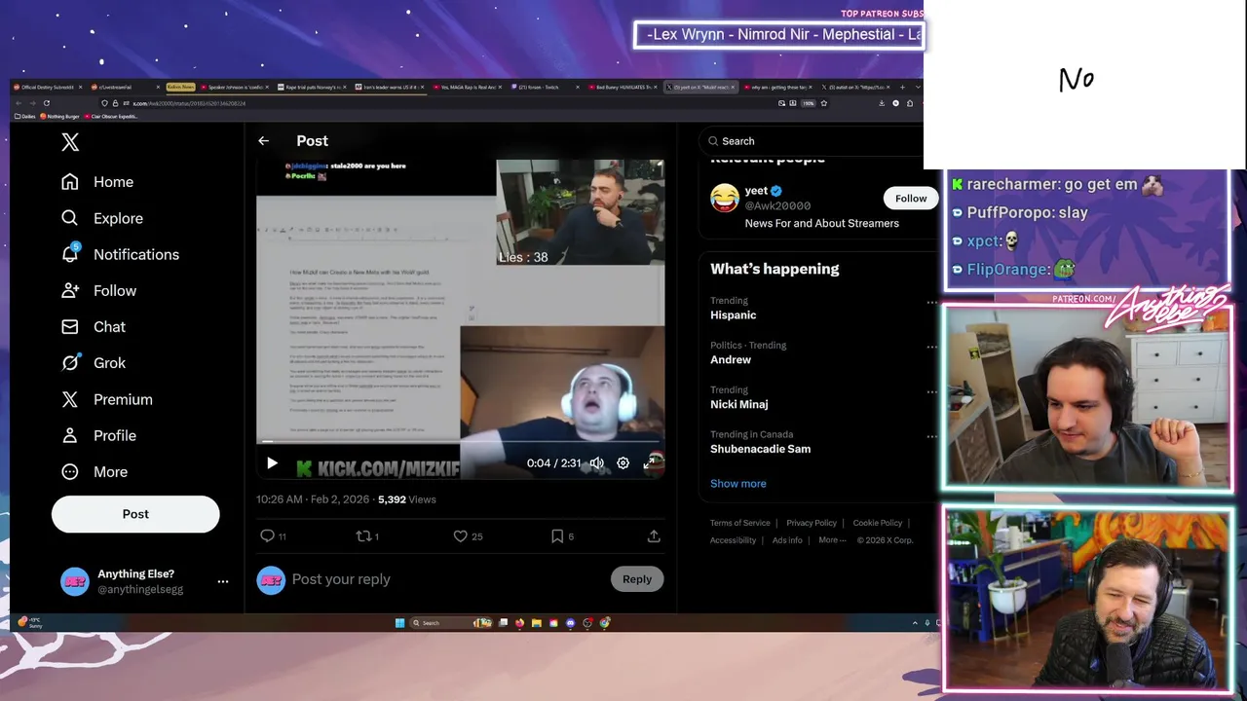Open the Terms of Service link

click(x=739, y=523)
